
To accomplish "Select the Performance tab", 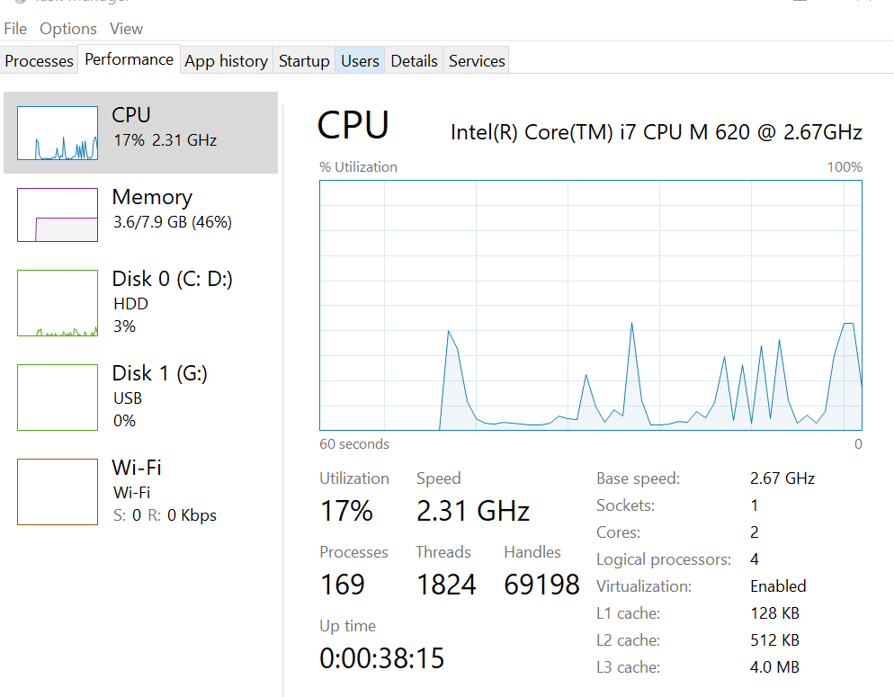I will [129, 59].
